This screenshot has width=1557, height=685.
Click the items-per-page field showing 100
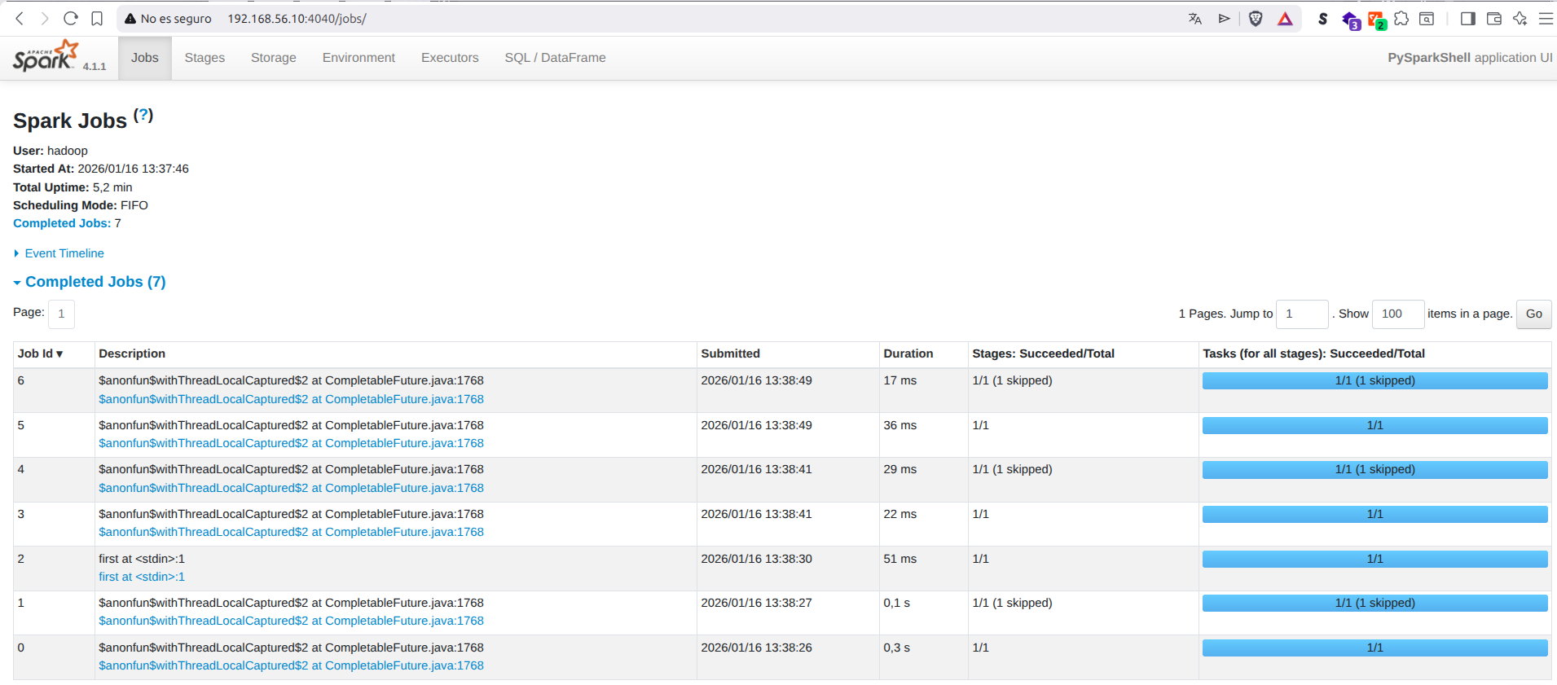pyautogui.click(x=1397, y=314)
